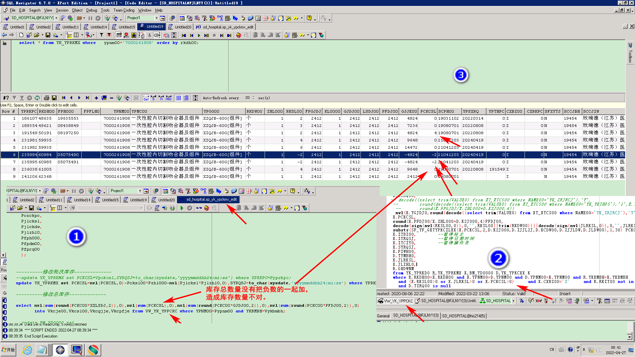Click the New file icon in editor toolbar
The image size is (635, 357).
(x=21, y=35)
